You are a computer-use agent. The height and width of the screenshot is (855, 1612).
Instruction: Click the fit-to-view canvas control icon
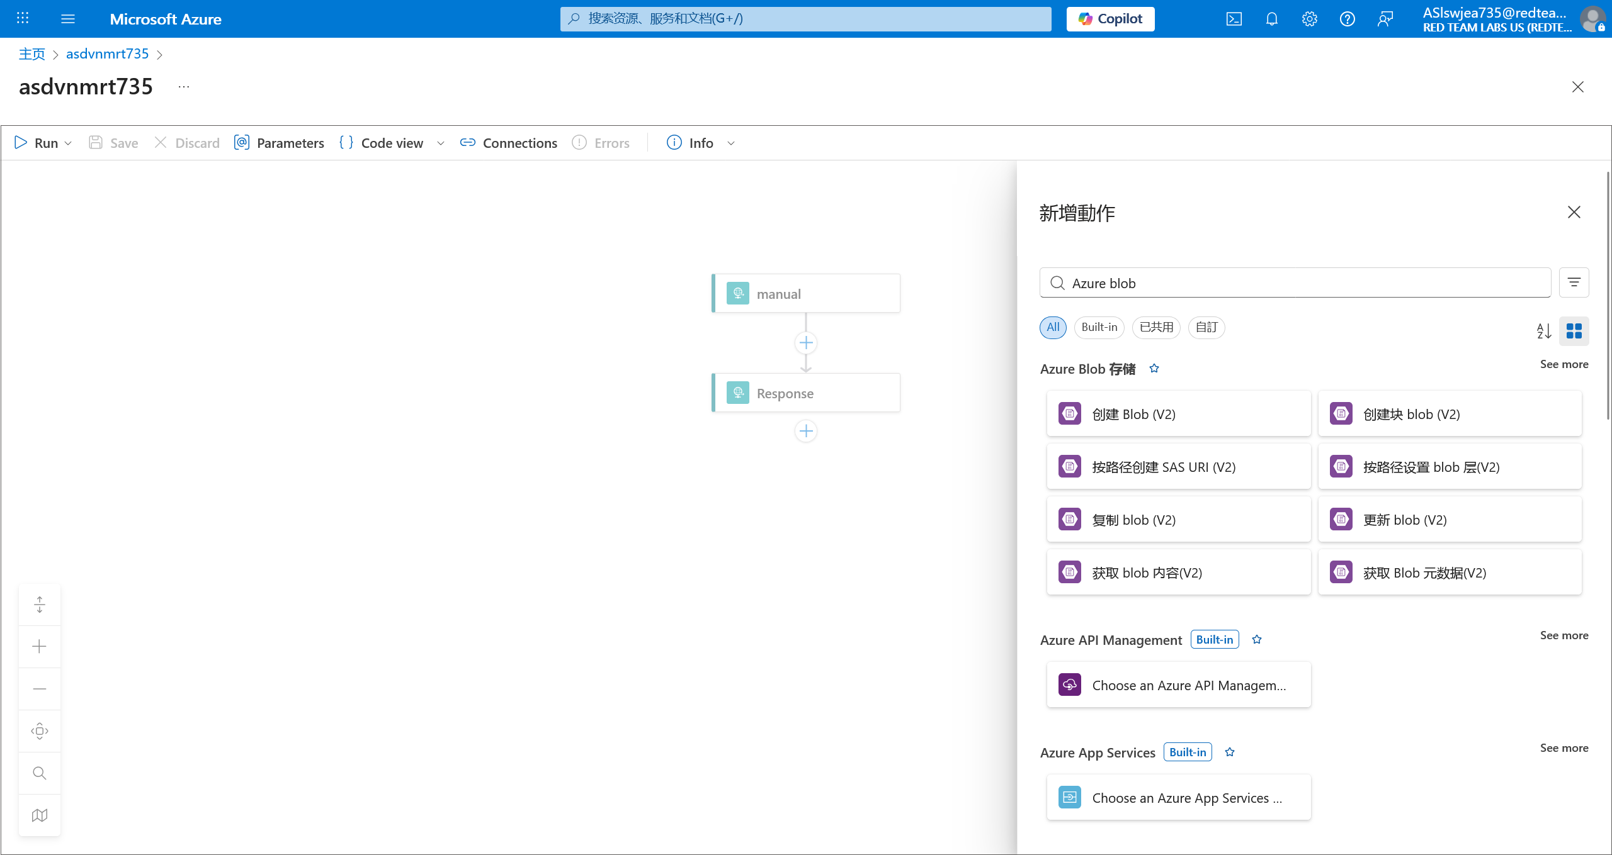[x=40, y=730]
